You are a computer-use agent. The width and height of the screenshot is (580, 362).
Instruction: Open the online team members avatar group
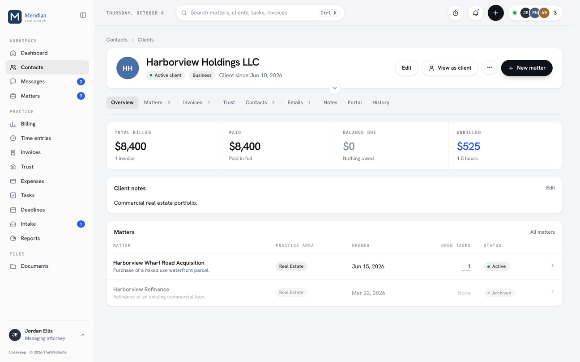pos(535,13)
